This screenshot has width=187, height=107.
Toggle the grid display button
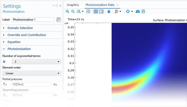pyautogui.click(x=96, y=12)
